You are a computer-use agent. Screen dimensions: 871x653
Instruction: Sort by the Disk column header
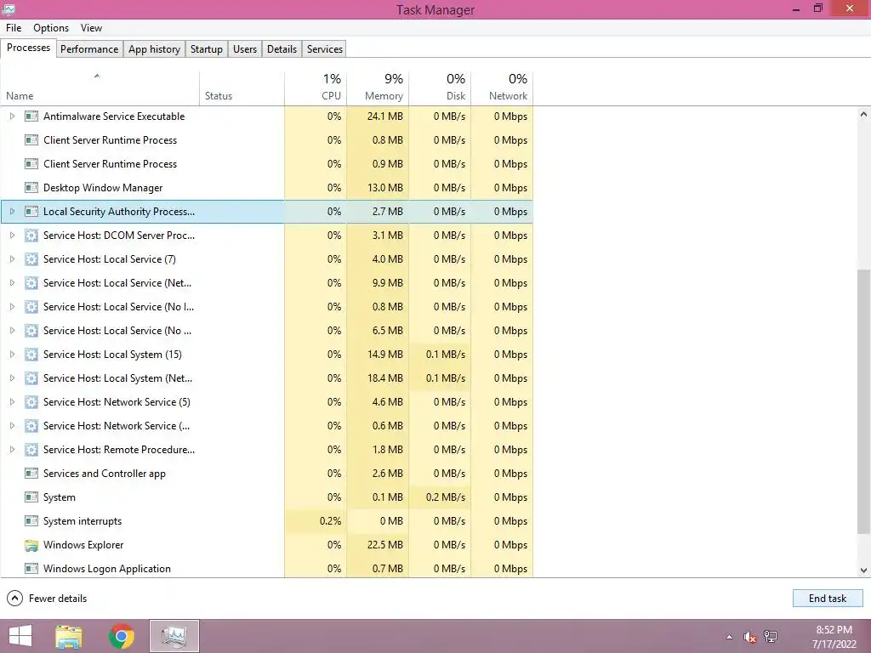point(440,88)
